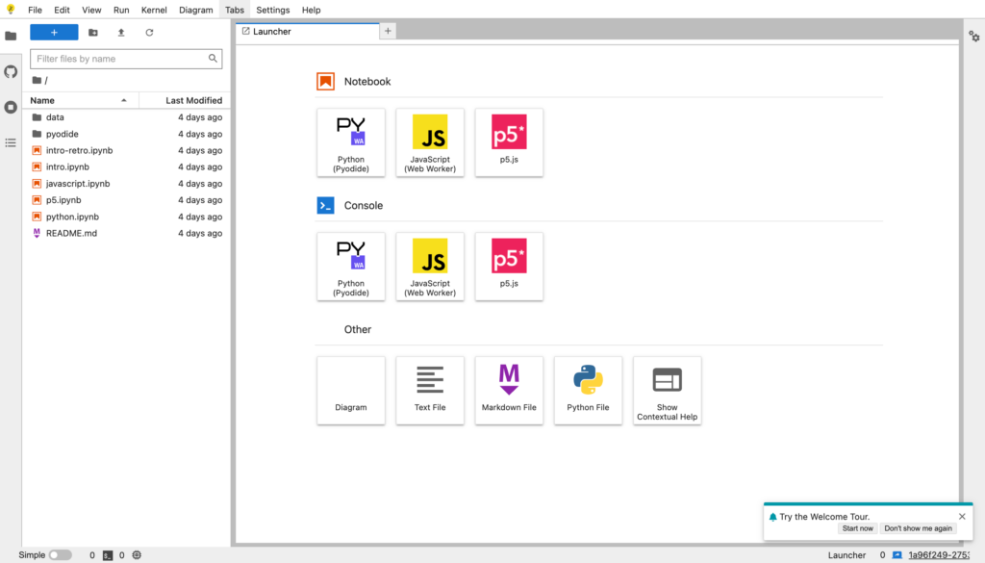Image resolution: width=985 pixels, height=563 pixels.
Task: Open the Settings menu
Action: (x=272, y=10)
